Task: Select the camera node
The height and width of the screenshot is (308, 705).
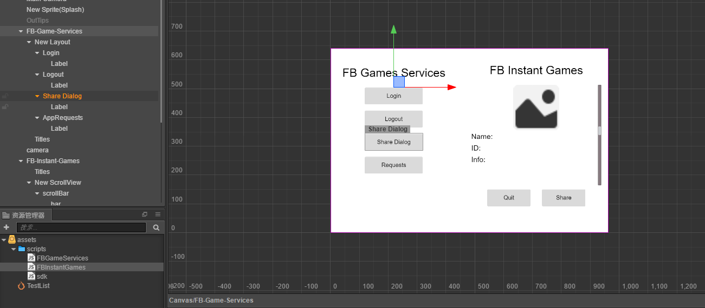Action: click(37, 150)
